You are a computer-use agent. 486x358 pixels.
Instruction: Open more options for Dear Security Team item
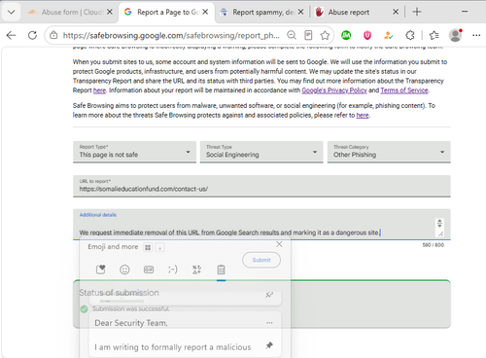(x=269, y=323)
